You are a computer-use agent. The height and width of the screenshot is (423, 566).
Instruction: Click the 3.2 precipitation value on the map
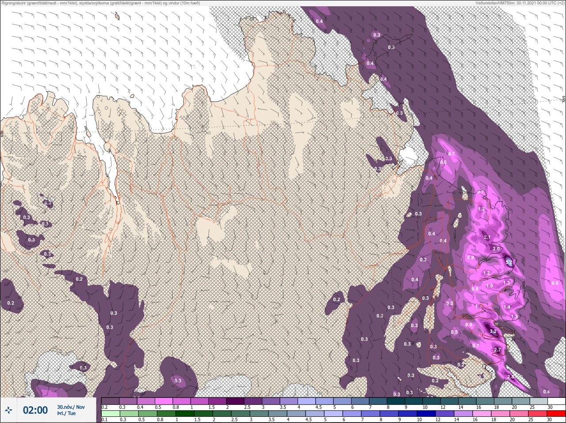tap(493, 331)
